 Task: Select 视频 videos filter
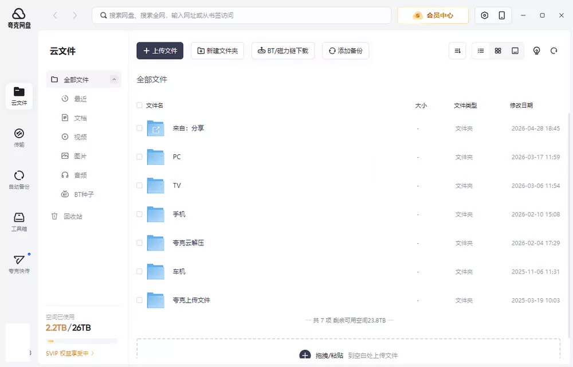(x=74, y=136)
